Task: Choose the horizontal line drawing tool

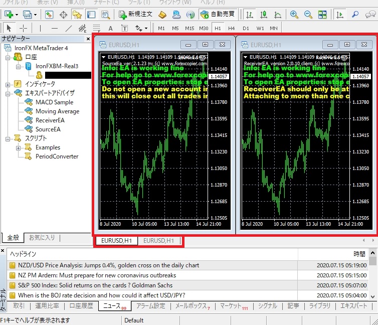Action: [x=55, y=29]
